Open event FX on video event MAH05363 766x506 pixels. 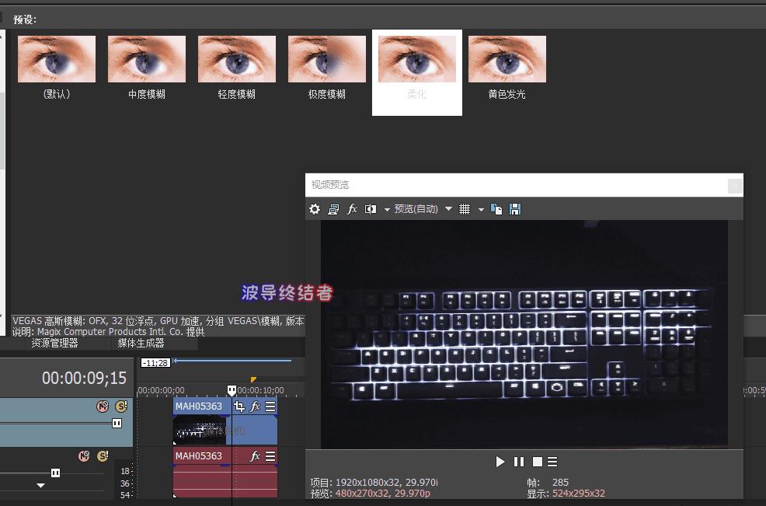click(255, 407)
